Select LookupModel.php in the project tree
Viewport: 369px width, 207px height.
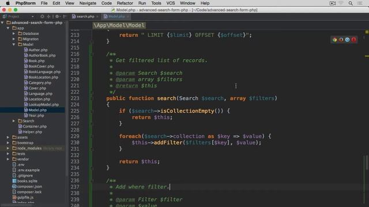pos(44,105)
